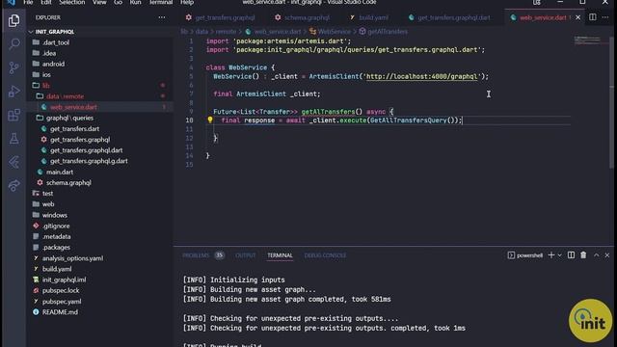This screenshot has height=347, width=617.
Task: Expand the windows folder
Action: coord(55,215)
